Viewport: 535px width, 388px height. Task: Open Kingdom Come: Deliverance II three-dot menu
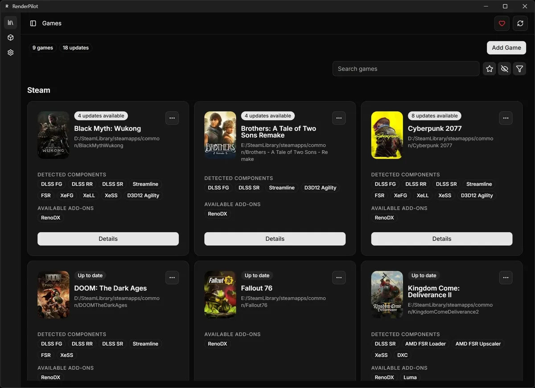tap(506, 278)
